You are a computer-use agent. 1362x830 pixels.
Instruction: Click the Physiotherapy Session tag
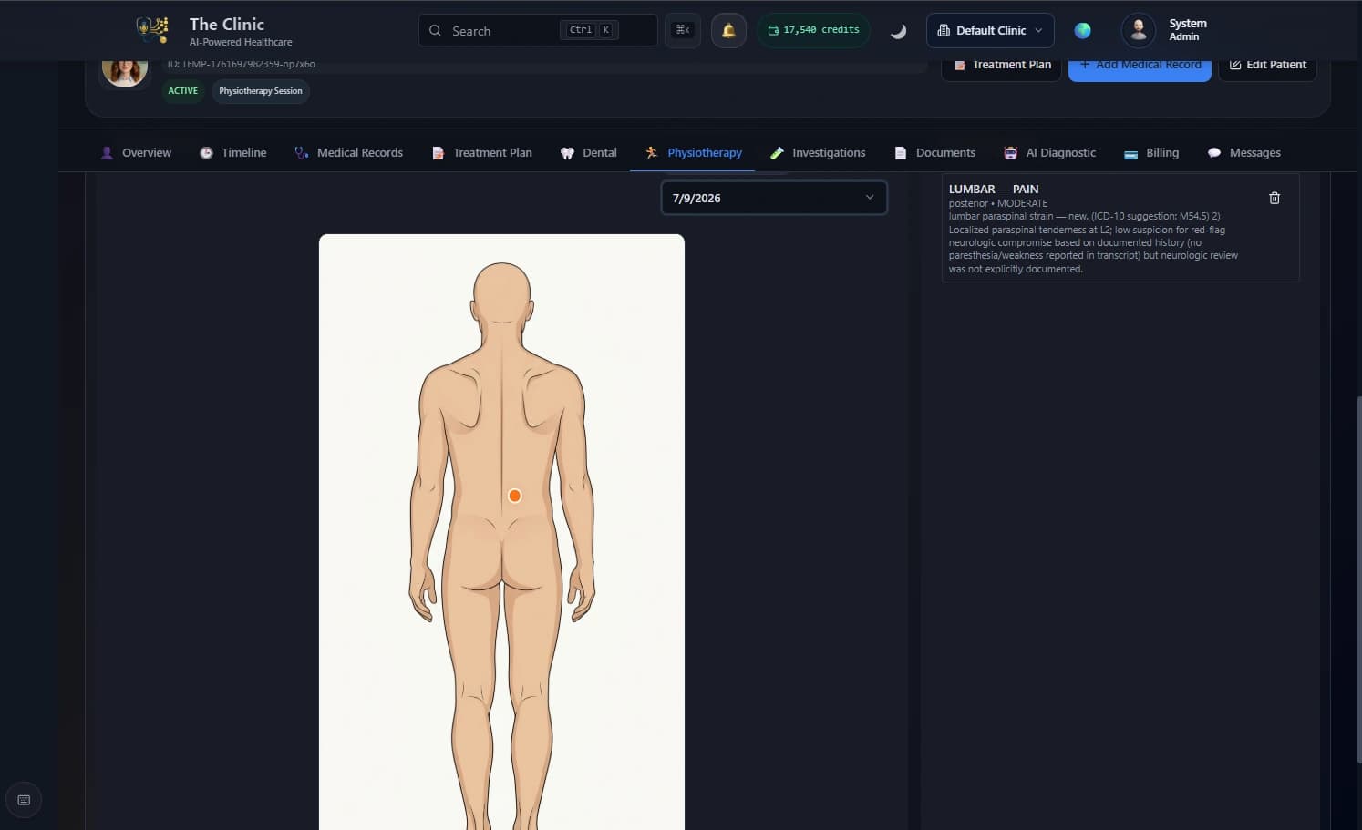[261, 91]
